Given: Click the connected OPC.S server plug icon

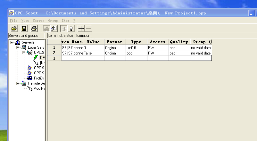Looking at the screenshot, I should point(30,53).
